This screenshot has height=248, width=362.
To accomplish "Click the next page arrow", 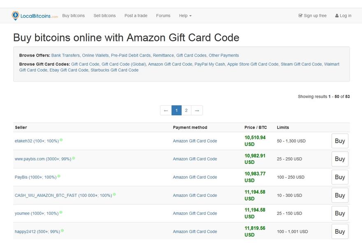I will [x=197, y=110].
